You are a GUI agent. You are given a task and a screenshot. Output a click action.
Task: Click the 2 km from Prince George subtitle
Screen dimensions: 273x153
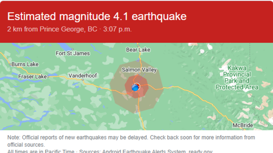(69, 29)
